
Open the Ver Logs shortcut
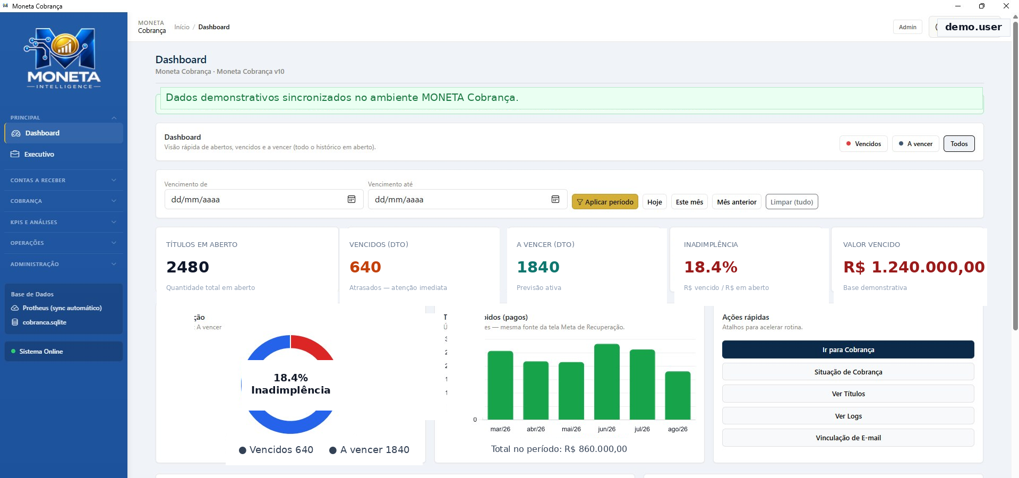point(848,416)
